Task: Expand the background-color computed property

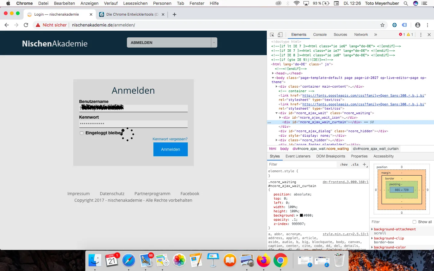Action: tap(372, 247)
